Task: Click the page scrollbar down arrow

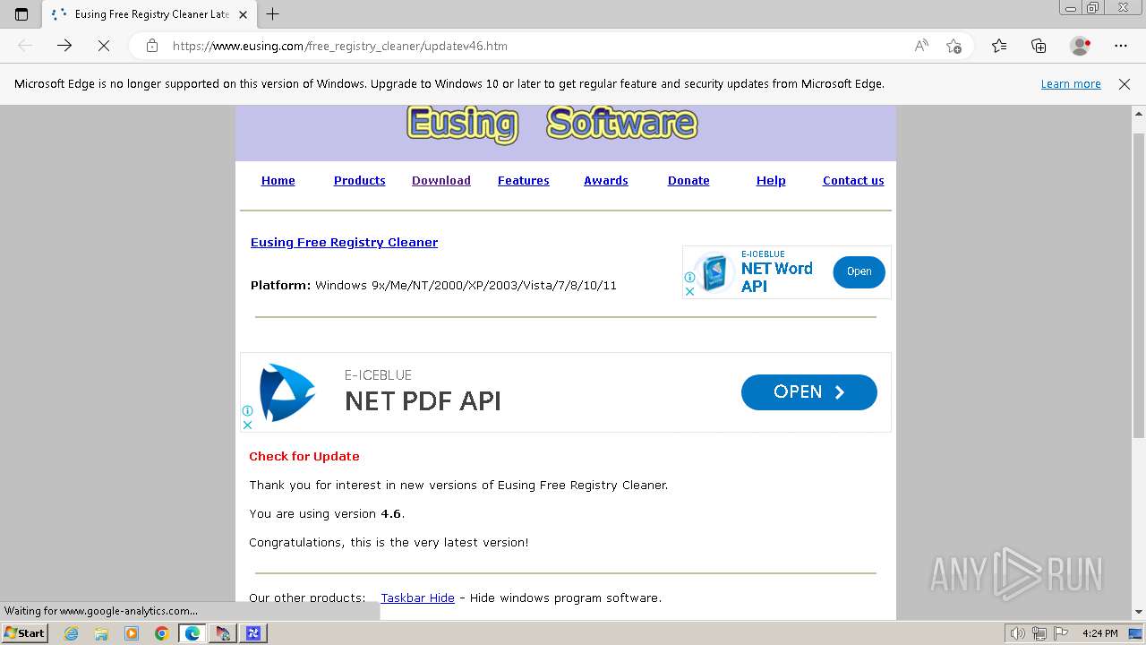Action: pyautogui.click(x=1139, y=612)
